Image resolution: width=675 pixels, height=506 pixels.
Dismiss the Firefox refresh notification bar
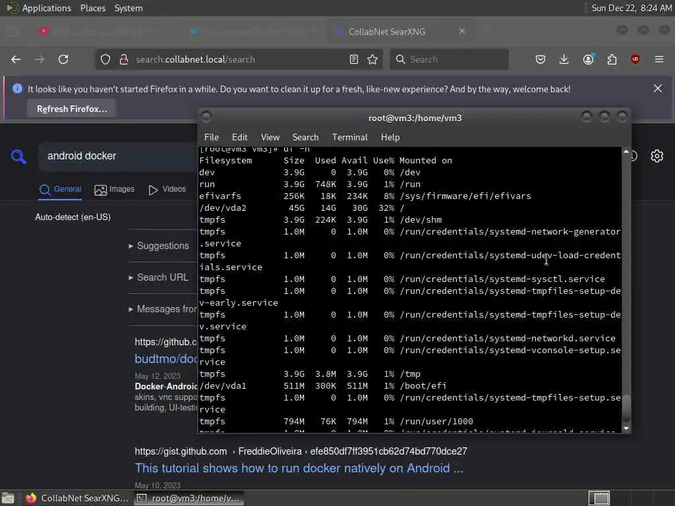pos(658,89)
